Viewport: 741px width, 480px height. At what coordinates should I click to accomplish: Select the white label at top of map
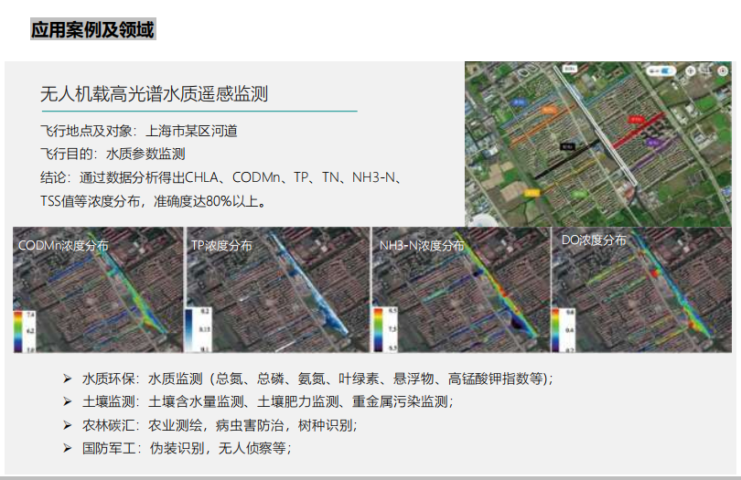point(570,69)
